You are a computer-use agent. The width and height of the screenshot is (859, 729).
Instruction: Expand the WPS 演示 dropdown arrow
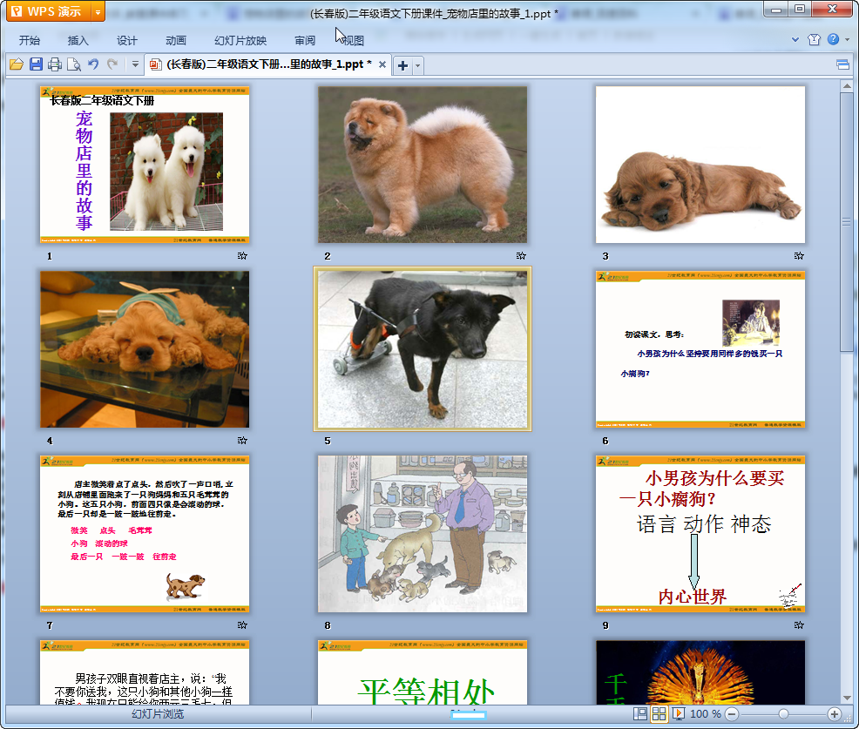(98, 11)
